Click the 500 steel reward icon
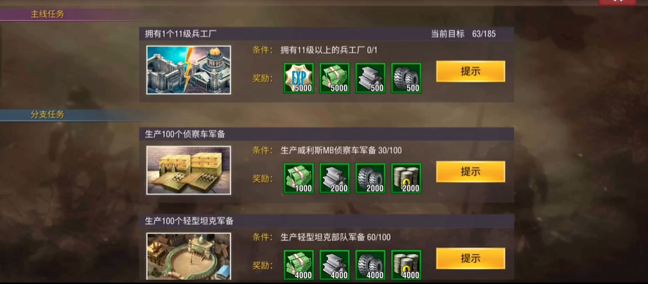The image size is (648, 284). (370, 78)
